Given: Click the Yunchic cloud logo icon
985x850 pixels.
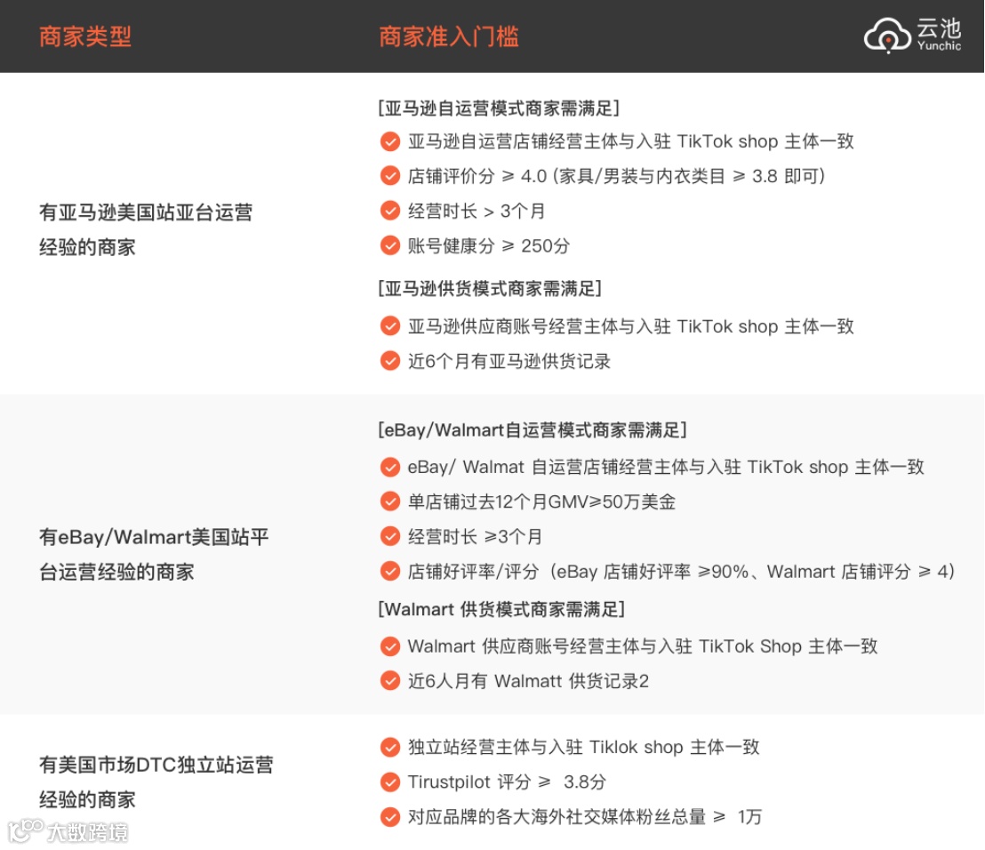Looking at the screenshot, I should [x=887, y=36].
